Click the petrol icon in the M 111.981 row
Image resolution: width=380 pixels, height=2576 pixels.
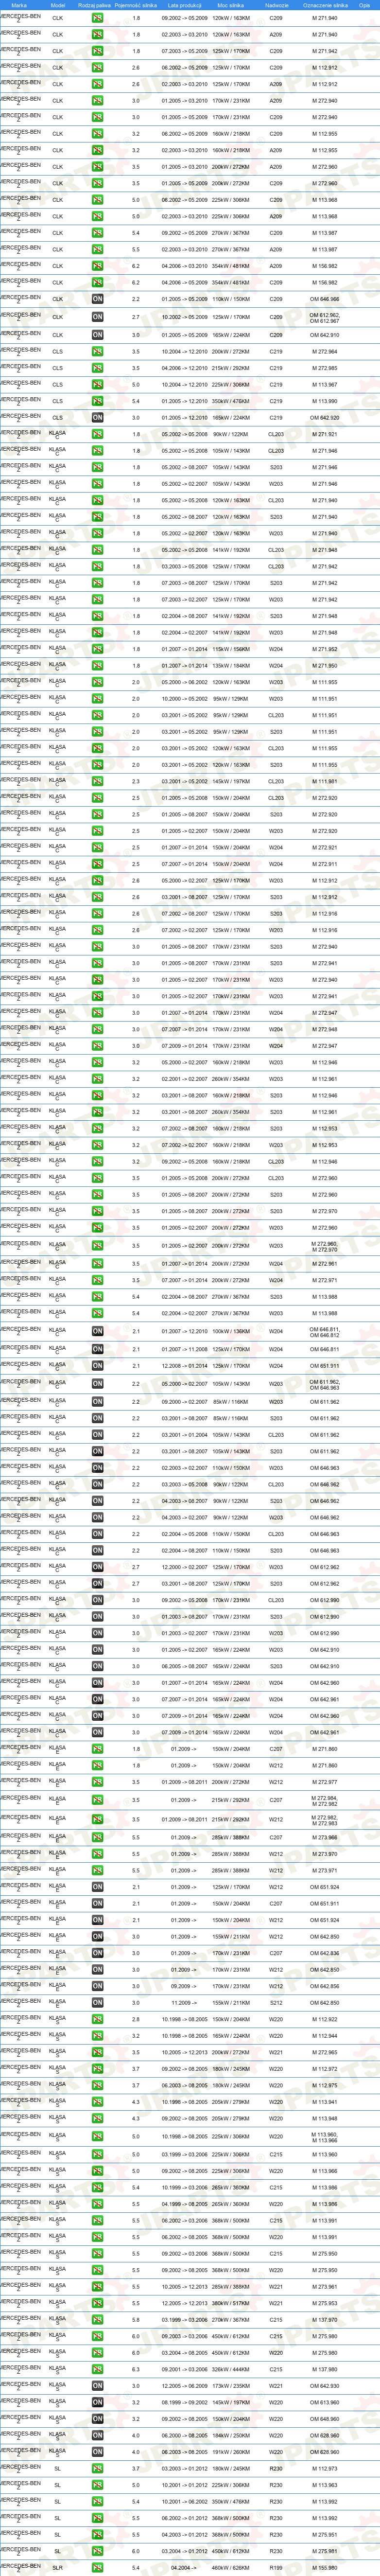point(97,782)
